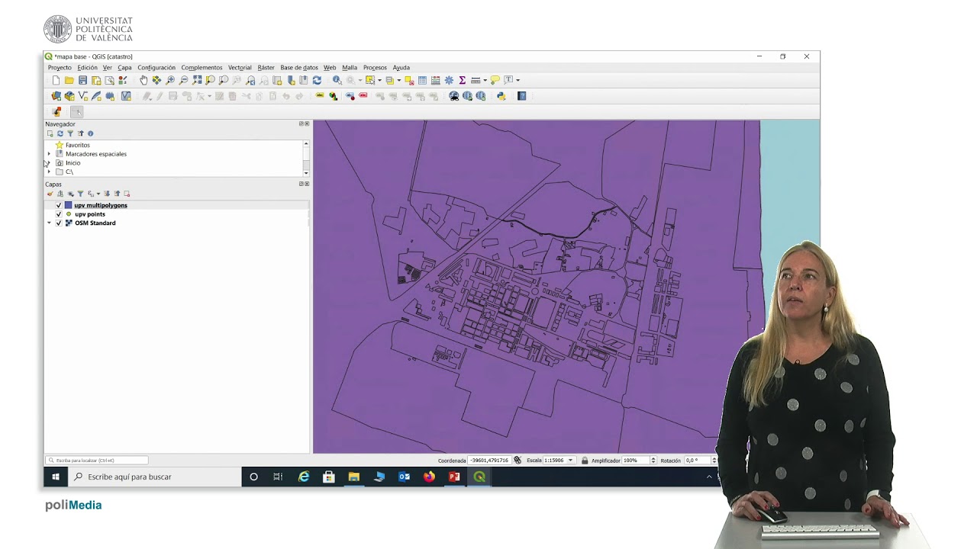Expand the C:\ drive node
This screenshot has height=549, width=977.
49,172
